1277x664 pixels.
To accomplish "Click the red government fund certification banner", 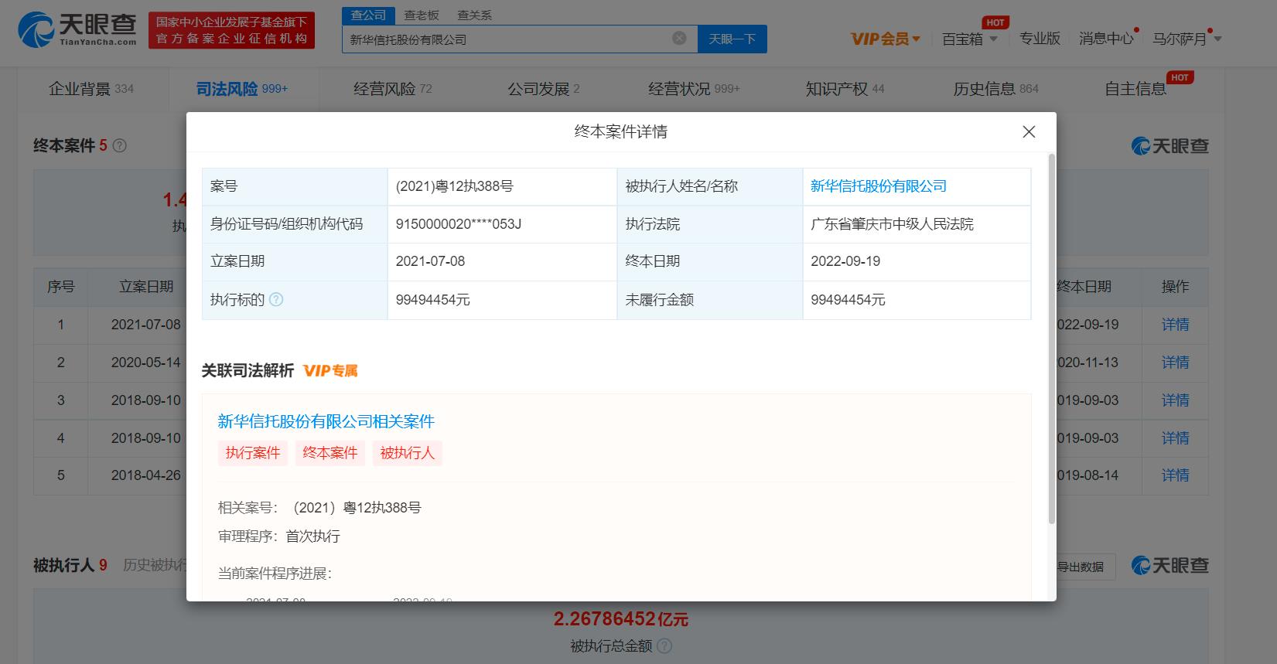I will (231, 30).
